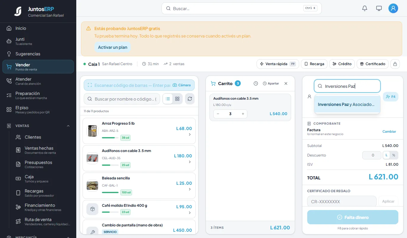Image resolution: width=407 pixels, height=238 pixels.
Task: Set discount type to Lempiras (L)
Action: (386, 155)
